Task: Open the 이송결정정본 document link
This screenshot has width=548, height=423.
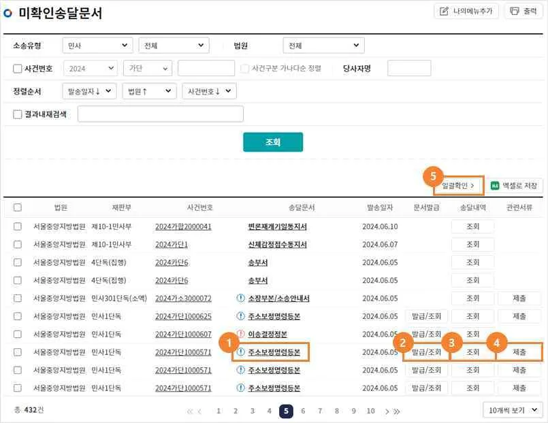Action: [268, 334]
